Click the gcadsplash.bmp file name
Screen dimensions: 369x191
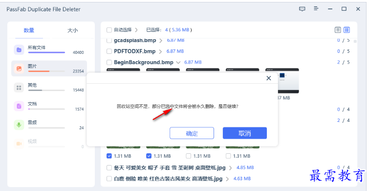pos(135,40)
